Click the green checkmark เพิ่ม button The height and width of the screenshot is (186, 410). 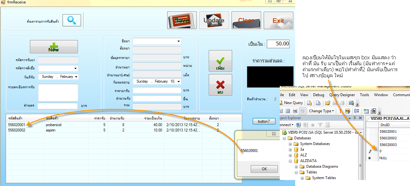tap(220, 61)
